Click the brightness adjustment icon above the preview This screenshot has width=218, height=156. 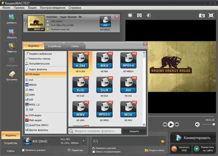pyautogui.click(x=149, y=15)
